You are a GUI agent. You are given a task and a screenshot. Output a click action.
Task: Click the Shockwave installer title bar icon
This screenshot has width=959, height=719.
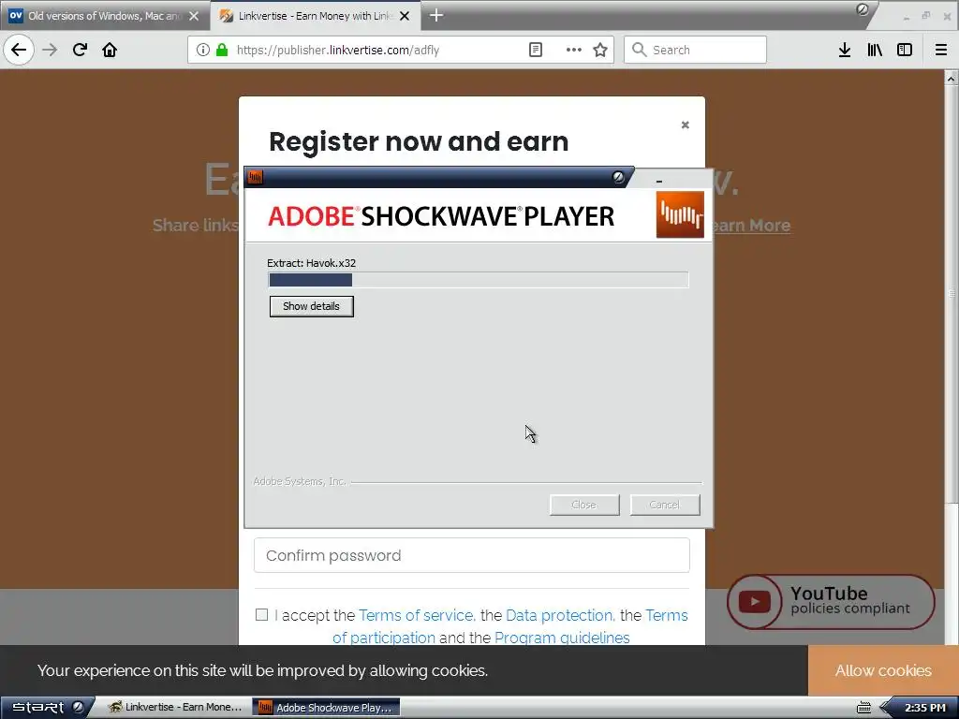[x=256, y=177]
